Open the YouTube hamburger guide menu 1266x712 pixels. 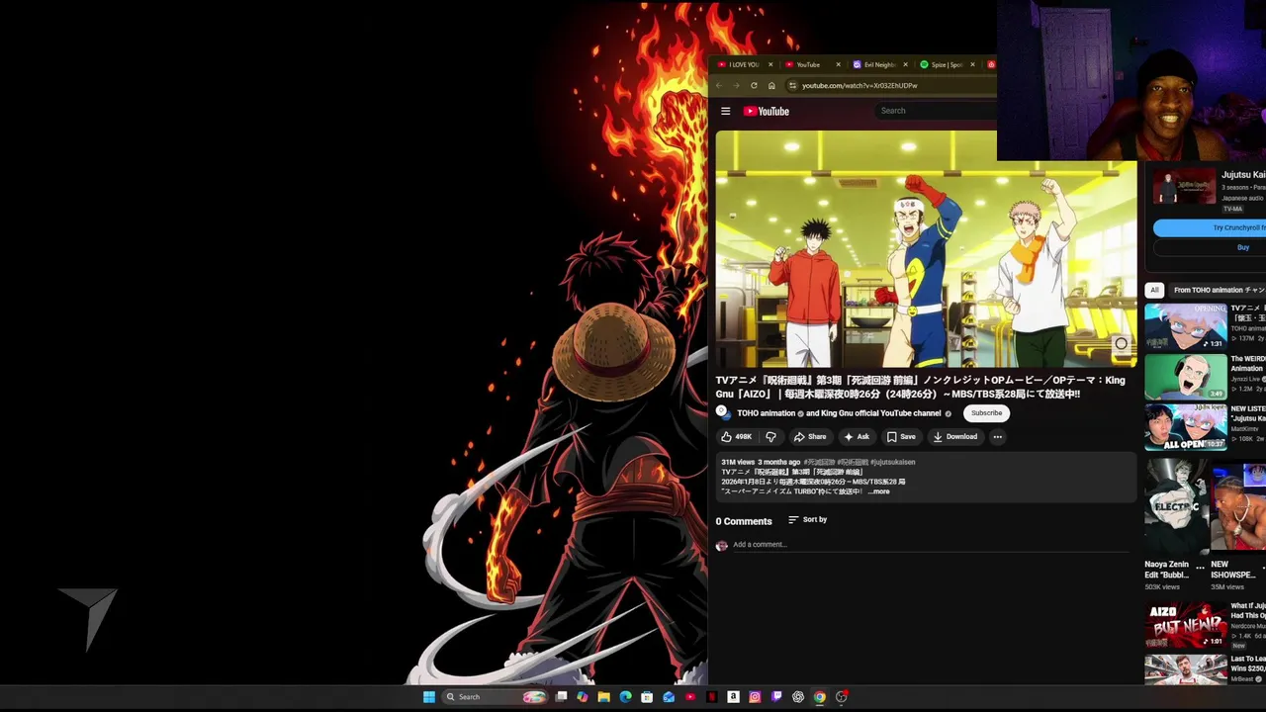click(x=725, y=111)
